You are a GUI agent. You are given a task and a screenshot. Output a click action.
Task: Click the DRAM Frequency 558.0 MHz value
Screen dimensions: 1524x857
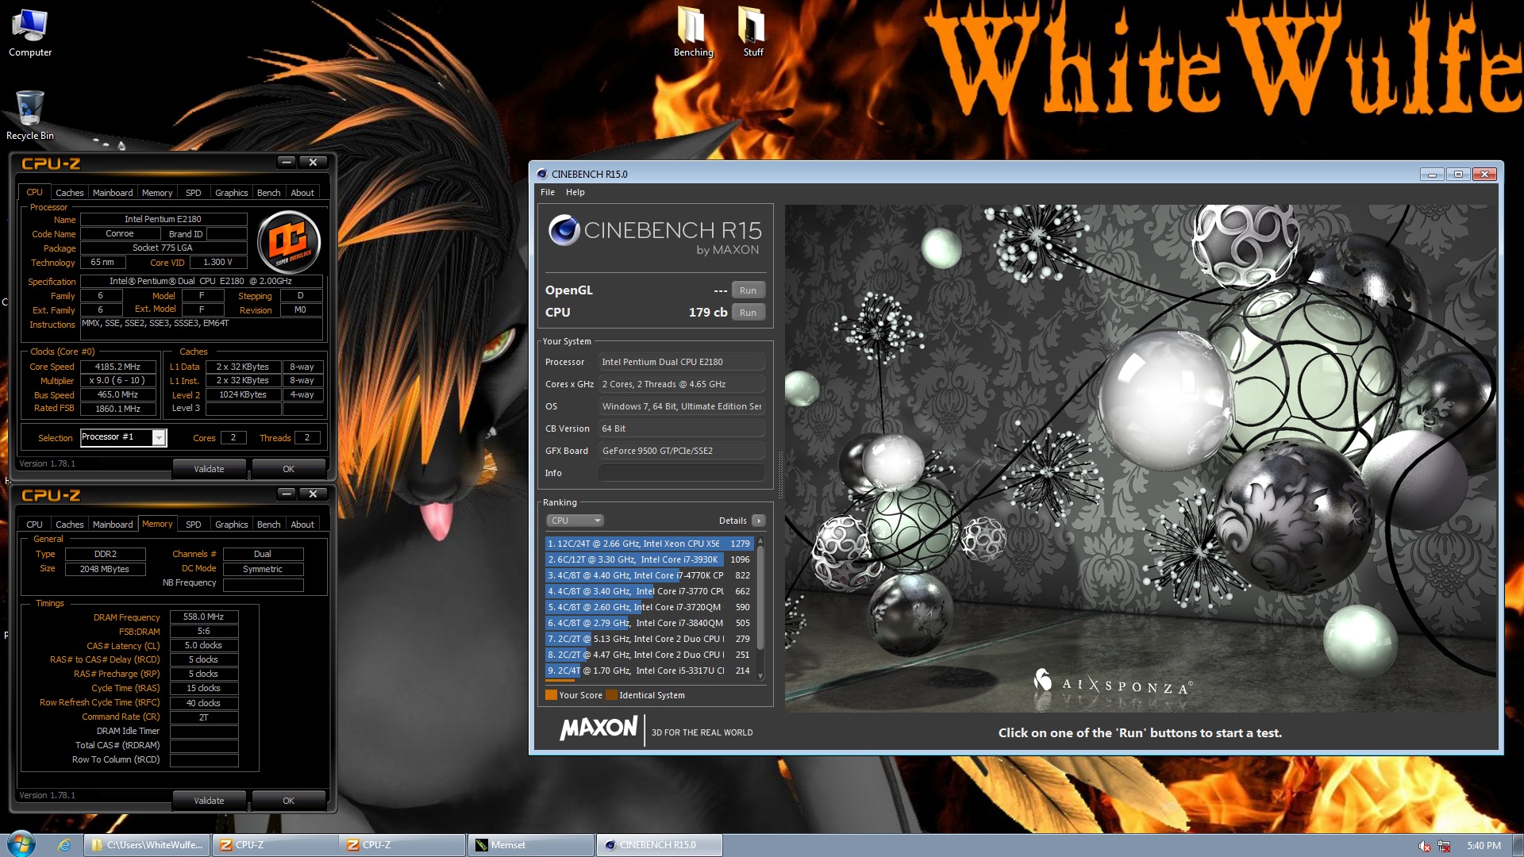(203, 617)
